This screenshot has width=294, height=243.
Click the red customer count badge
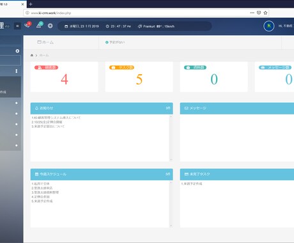click(x=46, y=68)
